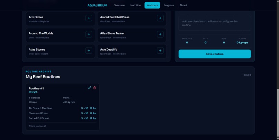Image resolution: width=279 pixels, height=140 pixels.
Task: Add Around The Worlds with plus icon
Action: click(x=89, y=34)
